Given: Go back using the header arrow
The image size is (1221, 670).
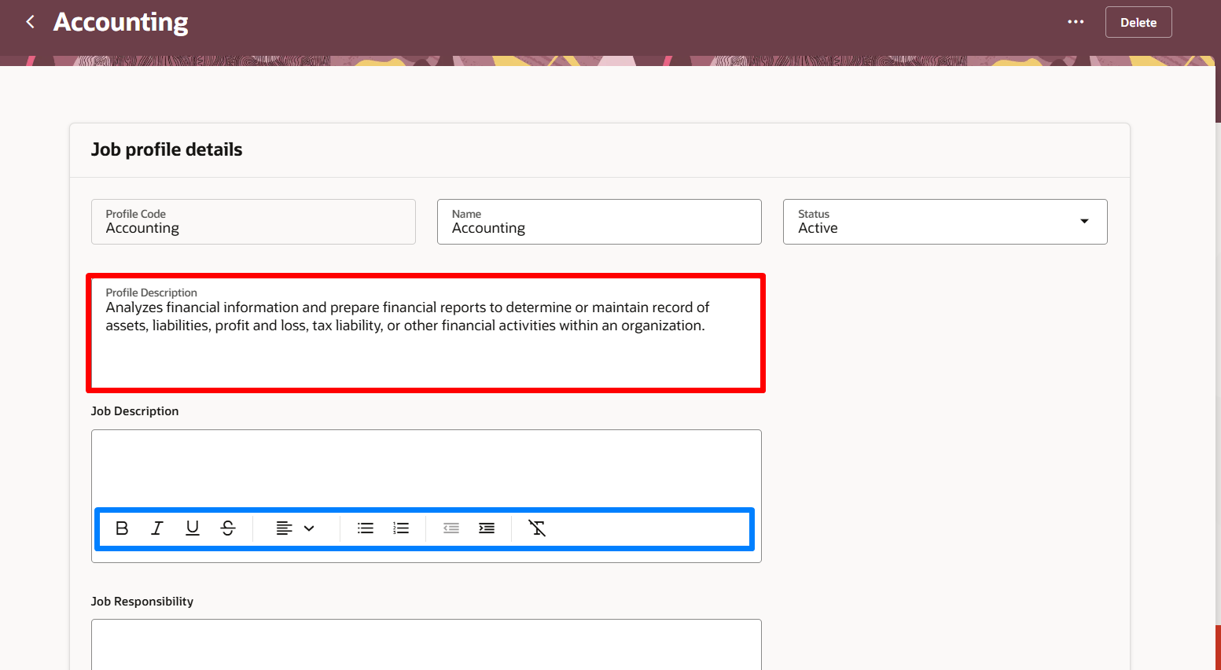Looking at the screenshot, I should tap(30, 22).
